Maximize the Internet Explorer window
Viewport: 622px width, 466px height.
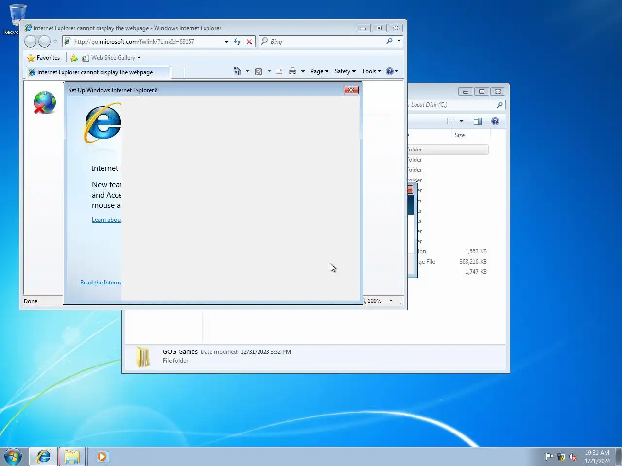click(379, 28)
